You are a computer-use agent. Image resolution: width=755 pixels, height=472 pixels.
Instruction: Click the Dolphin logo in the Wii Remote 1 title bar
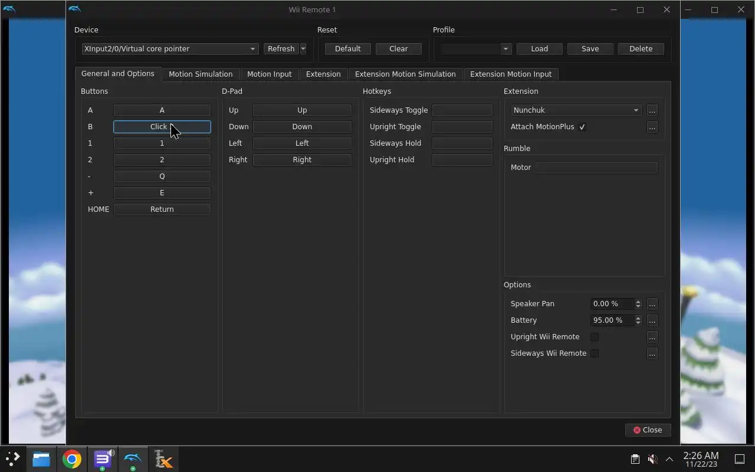(75, 9)
